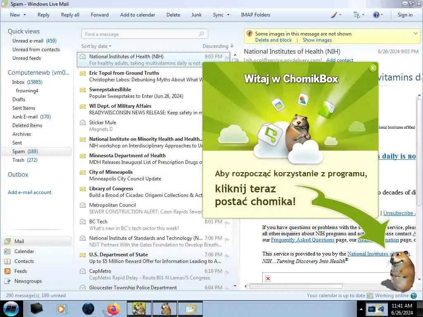
Task: Click the Find a message search field
Action: tap(145, 34)
